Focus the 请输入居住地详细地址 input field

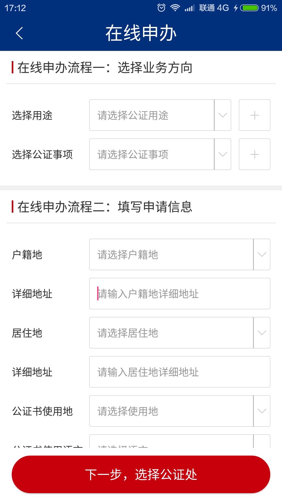[x=180, y=372]
